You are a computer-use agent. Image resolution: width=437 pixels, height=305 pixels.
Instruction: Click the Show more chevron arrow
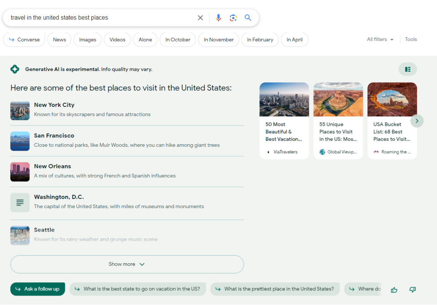tap(142, 264)
